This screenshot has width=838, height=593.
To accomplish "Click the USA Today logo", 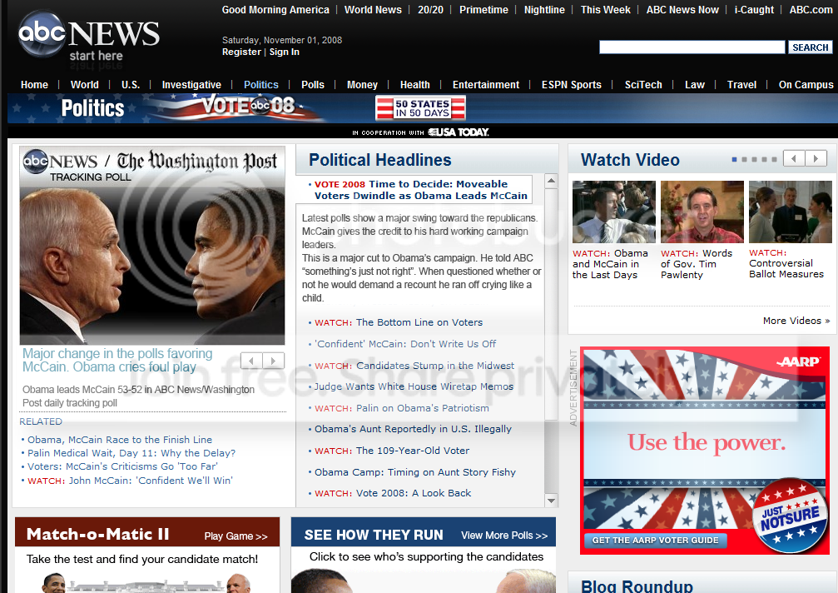I will [459, 132].
